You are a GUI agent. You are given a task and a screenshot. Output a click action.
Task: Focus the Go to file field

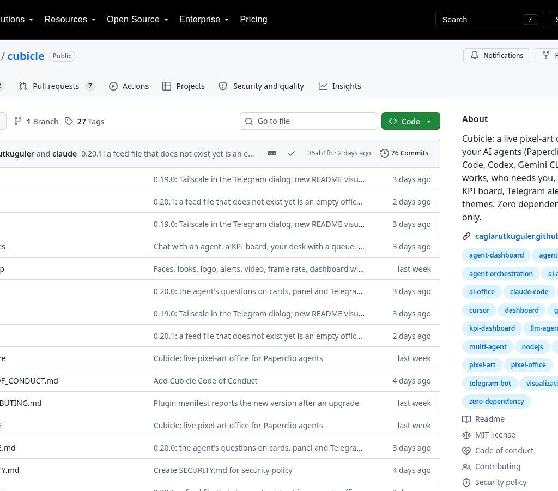[x=308, y=121]
